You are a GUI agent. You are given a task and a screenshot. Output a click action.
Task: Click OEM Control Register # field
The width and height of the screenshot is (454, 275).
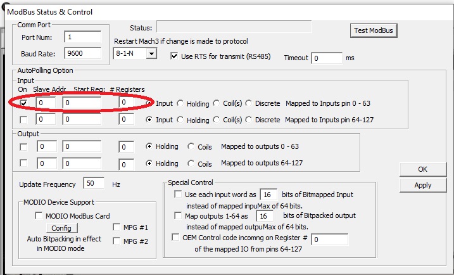(329, 240)
